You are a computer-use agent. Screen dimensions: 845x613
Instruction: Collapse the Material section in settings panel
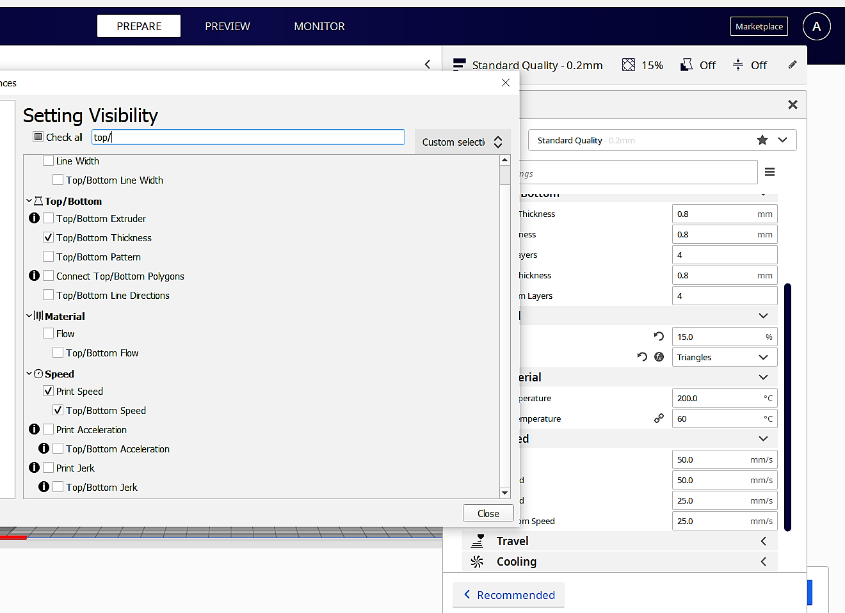(x=763, y=378)
